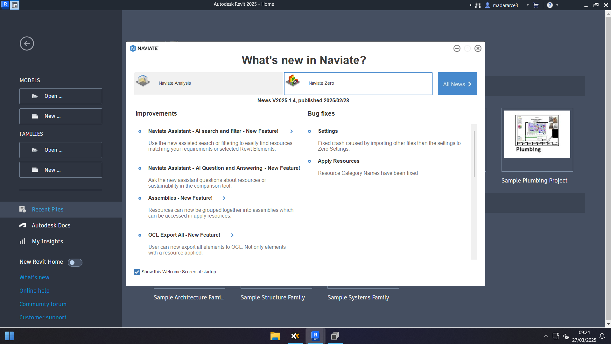Open the Sample Plumbing Project thumbnail
This screenshot has height=344, width=611.
537,134
